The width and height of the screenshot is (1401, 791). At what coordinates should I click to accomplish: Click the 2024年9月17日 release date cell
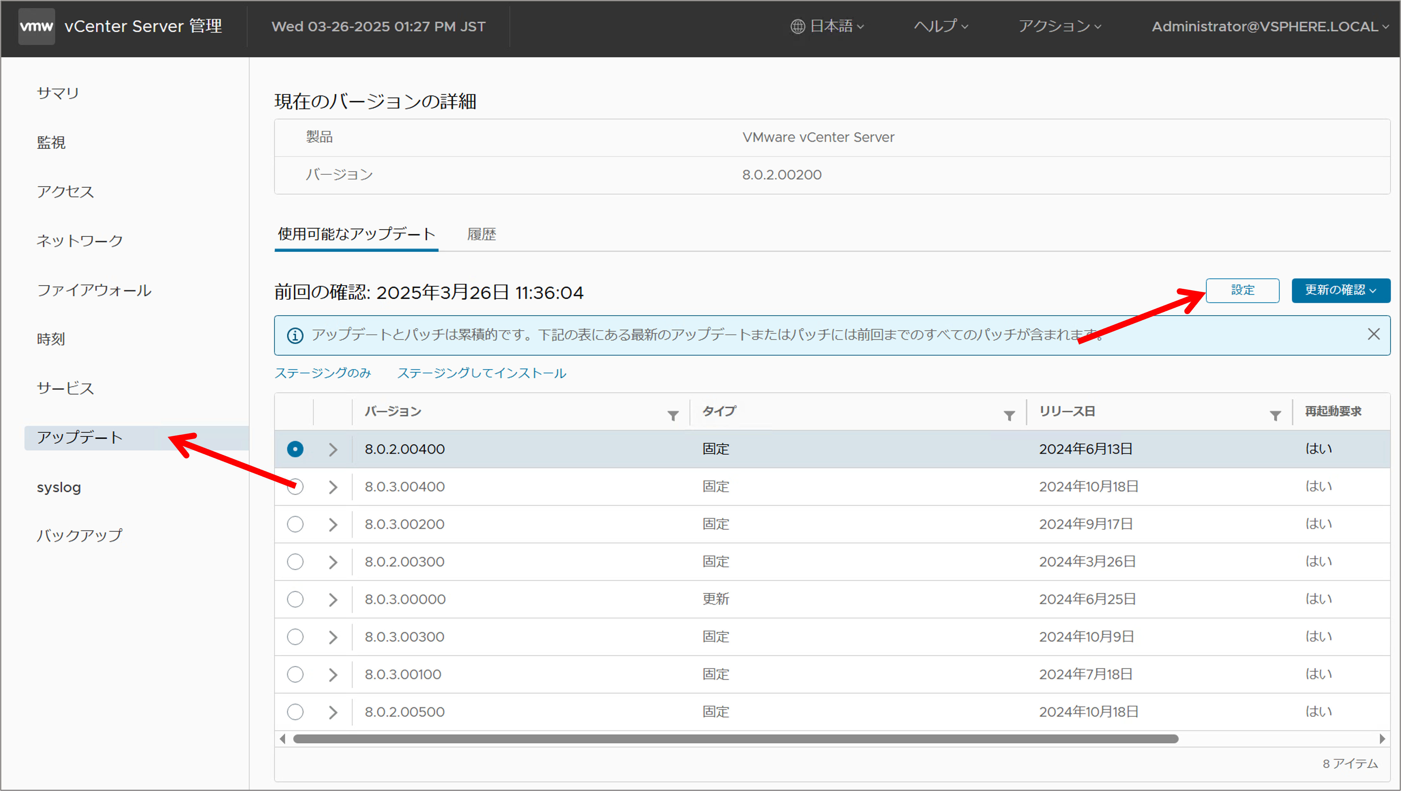[x=1085, y=524]
